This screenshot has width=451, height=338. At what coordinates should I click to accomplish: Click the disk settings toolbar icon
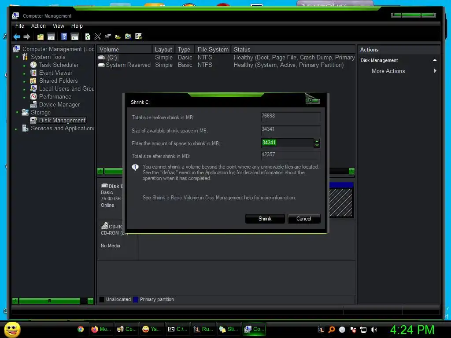pyautogui.click(x=139, y=37)
